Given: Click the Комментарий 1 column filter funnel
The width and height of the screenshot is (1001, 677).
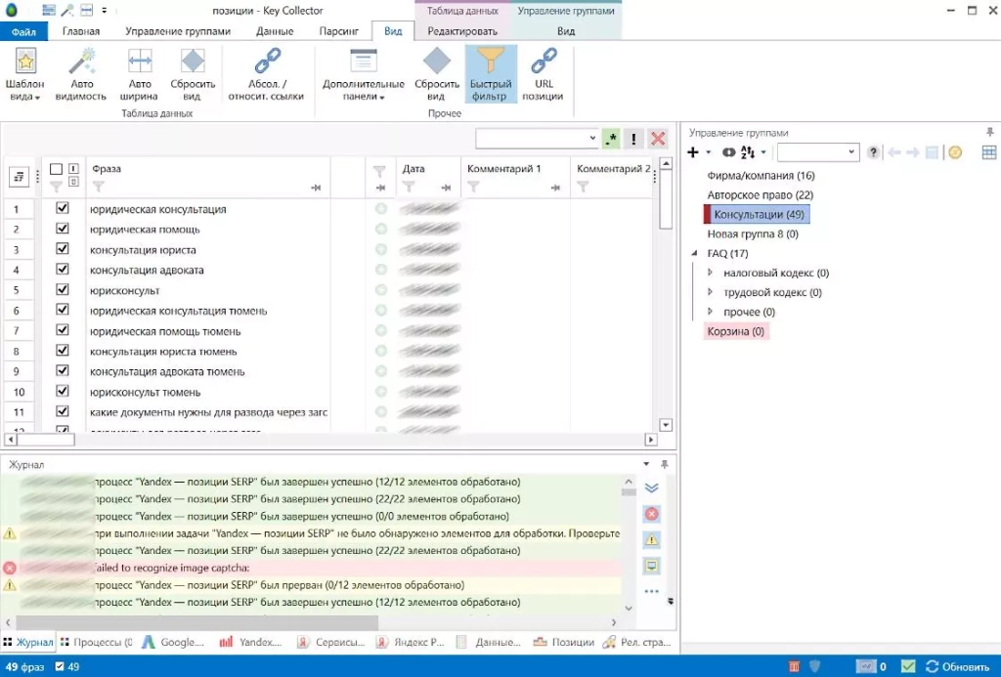Looking at the screenshot, I should click(473, 187).
